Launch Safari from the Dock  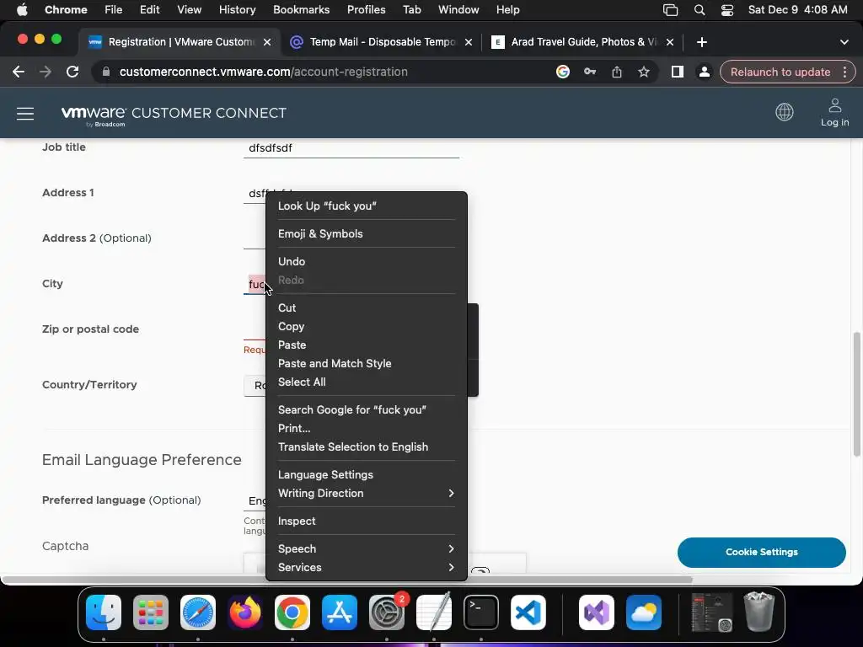coord(198,612)
